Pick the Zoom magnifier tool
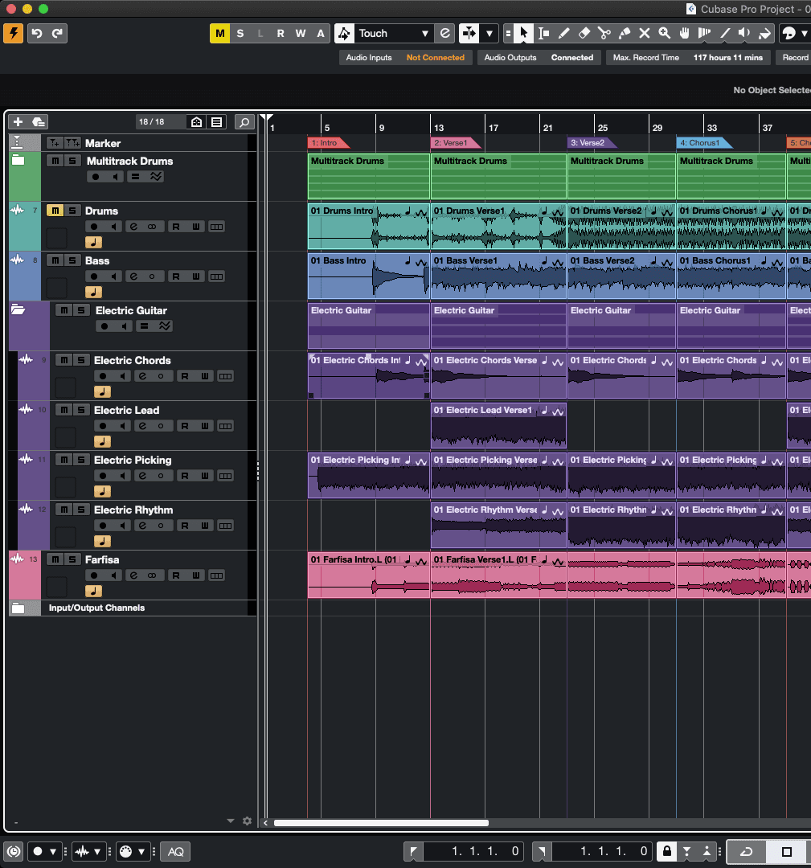 click(665, 33)
